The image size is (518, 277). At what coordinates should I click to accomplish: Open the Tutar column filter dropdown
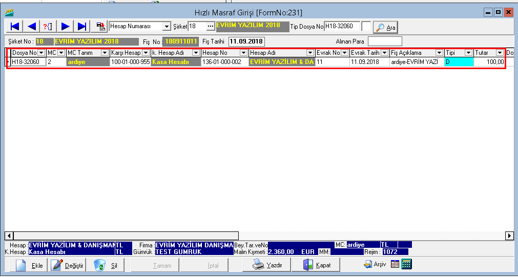click(500, 53)
